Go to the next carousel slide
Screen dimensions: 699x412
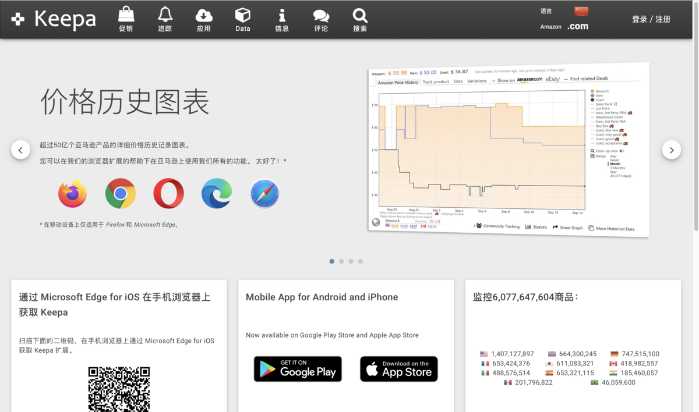[671, 150]
